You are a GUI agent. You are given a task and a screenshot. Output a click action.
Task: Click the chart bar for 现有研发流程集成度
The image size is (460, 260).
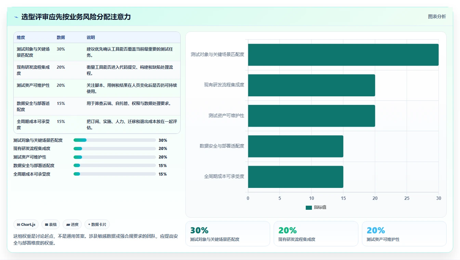coord(312,85)
